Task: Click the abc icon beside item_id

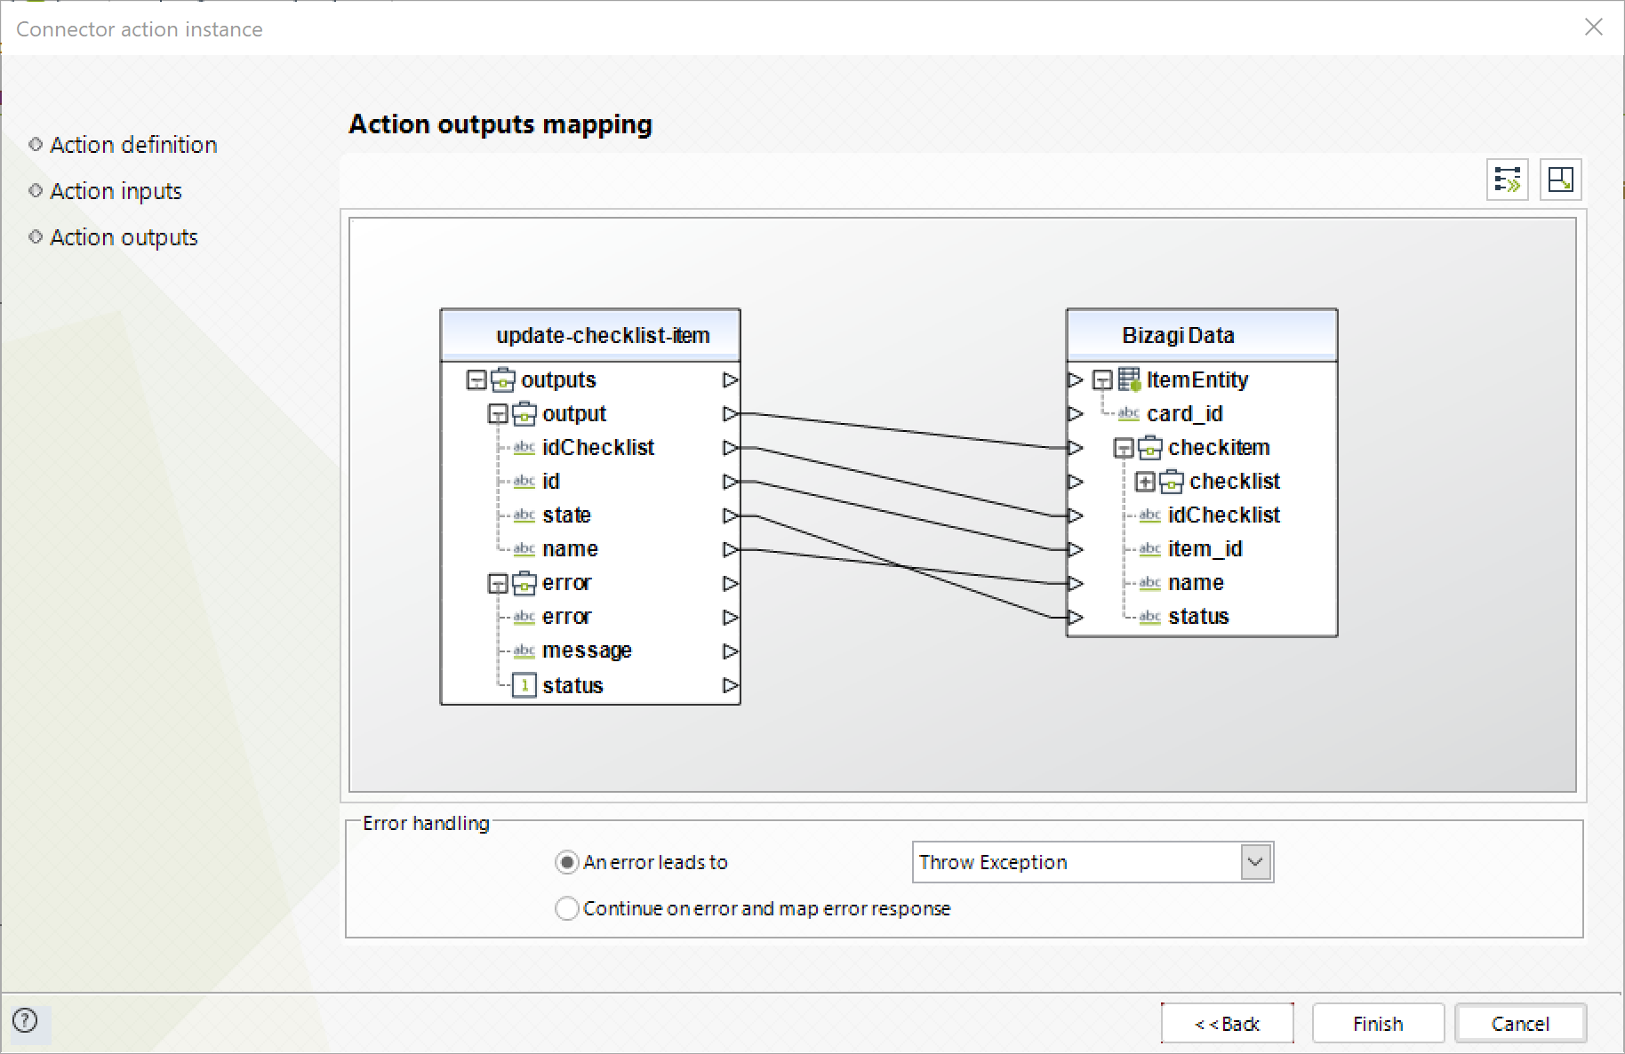Action: tap(1150, 549)
